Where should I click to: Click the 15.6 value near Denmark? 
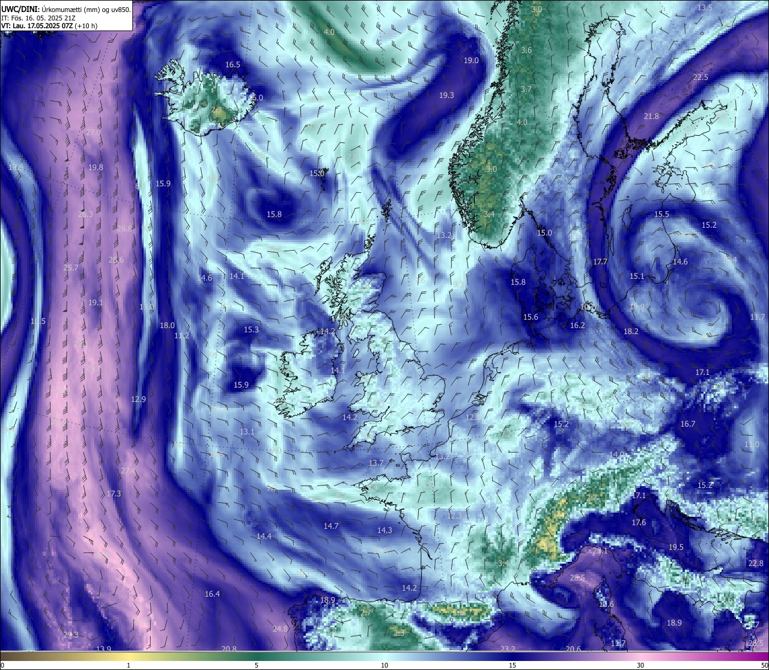pyautogui.click(x=530, y=317)
